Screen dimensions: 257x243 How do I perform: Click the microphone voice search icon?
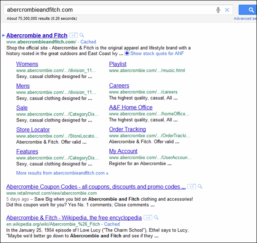[218, 10]
